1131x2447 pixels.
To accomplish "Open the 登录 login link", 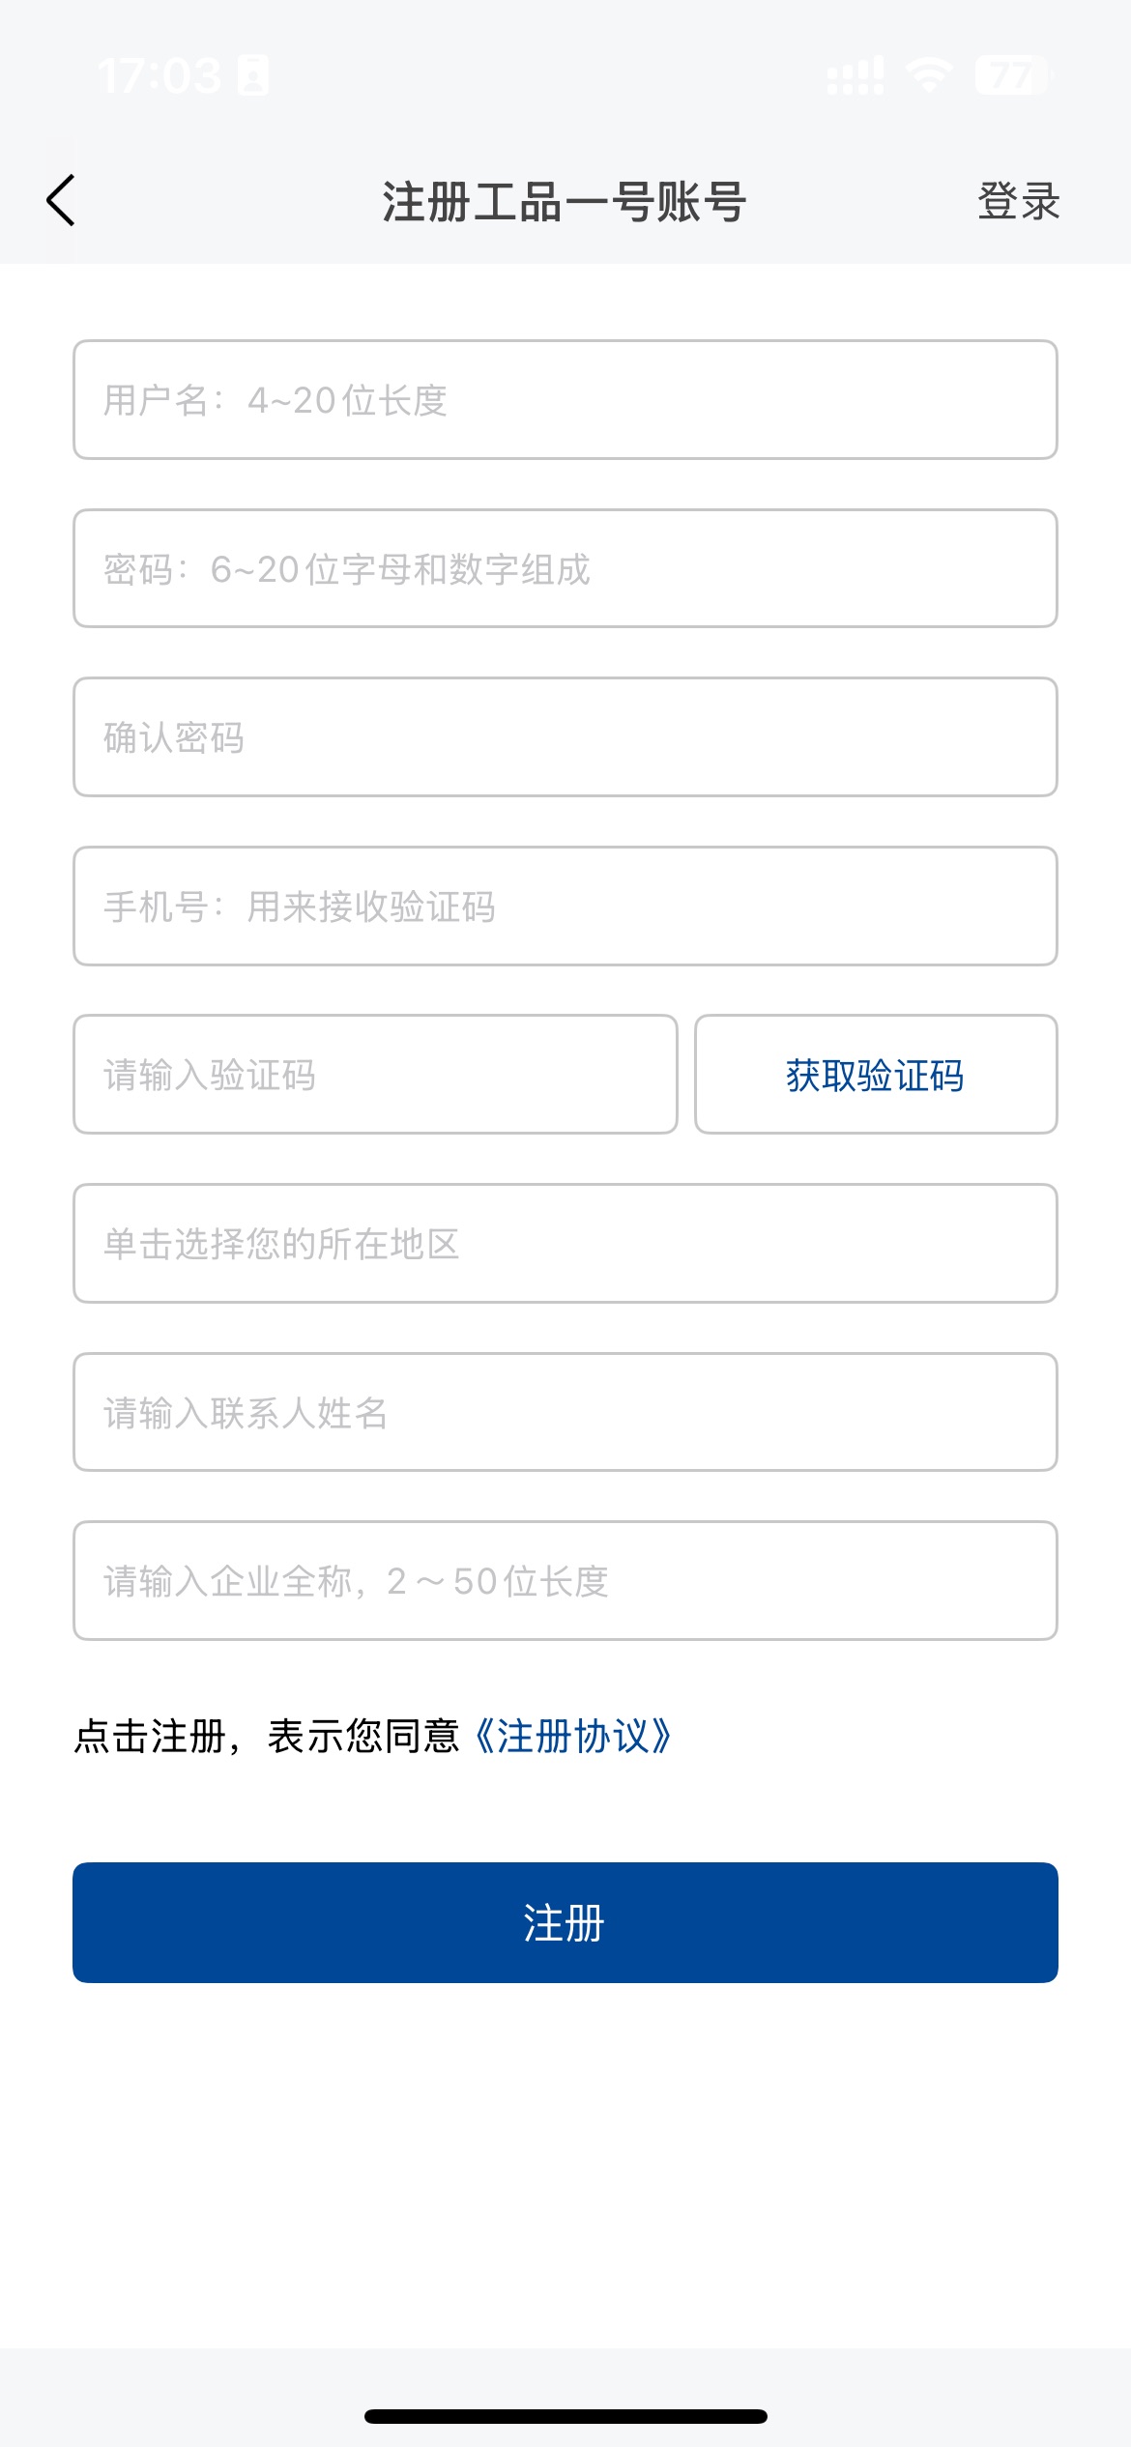I will pos(1018,201).
